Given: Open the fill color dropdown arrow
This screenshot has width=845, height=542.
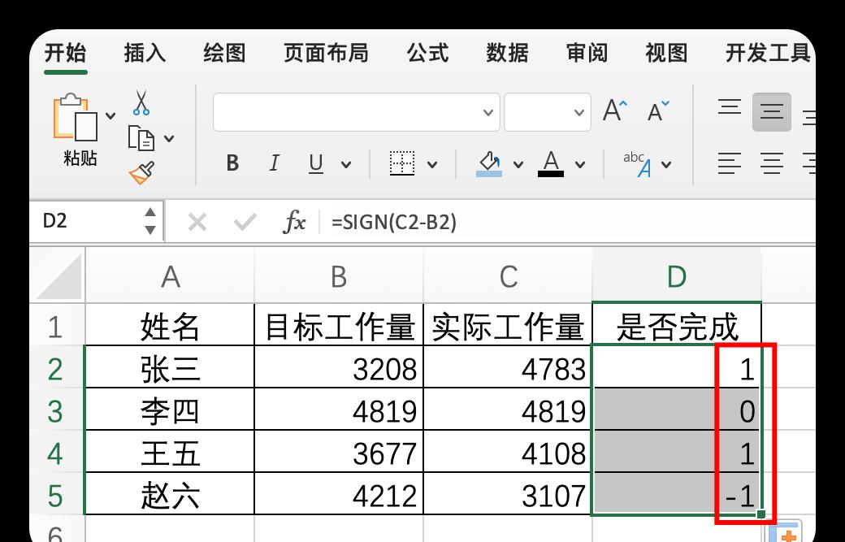Looking at the screenshot, I should pos(518,164).
